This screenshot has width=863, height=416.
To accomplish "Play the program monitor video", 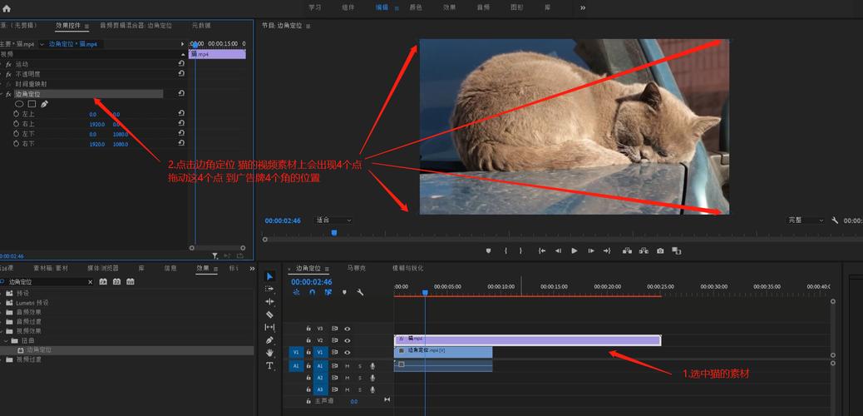I will 575,250.
